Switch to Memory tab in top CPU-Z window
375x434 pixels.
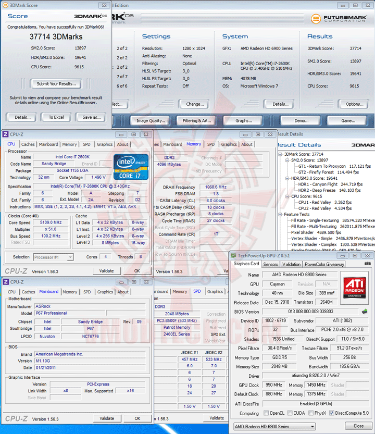coord(69,144)
